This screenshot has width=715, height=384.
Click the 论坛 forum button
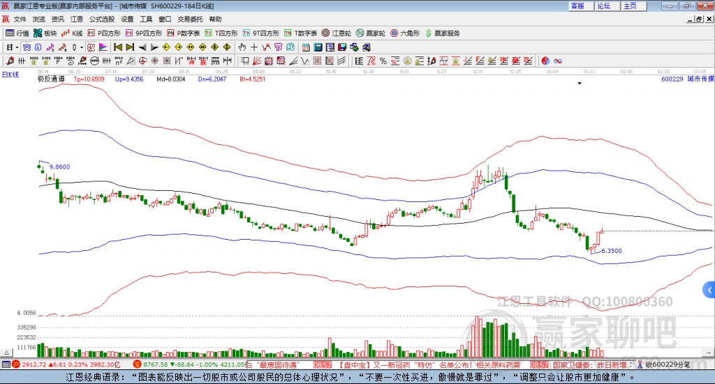[603, 6]
